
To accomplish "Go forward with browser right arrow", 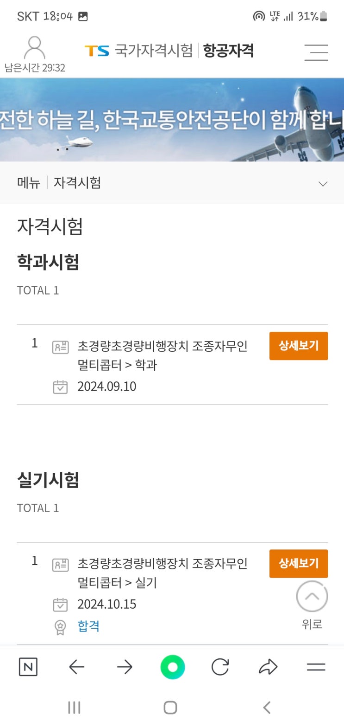I will 125,667.
